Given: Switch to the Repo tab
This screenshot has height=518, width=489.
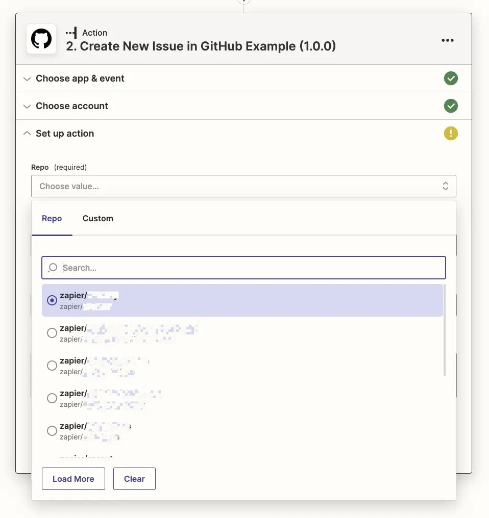Looking at the screenshot, I should pyautogui.click(x=52, y=218).
